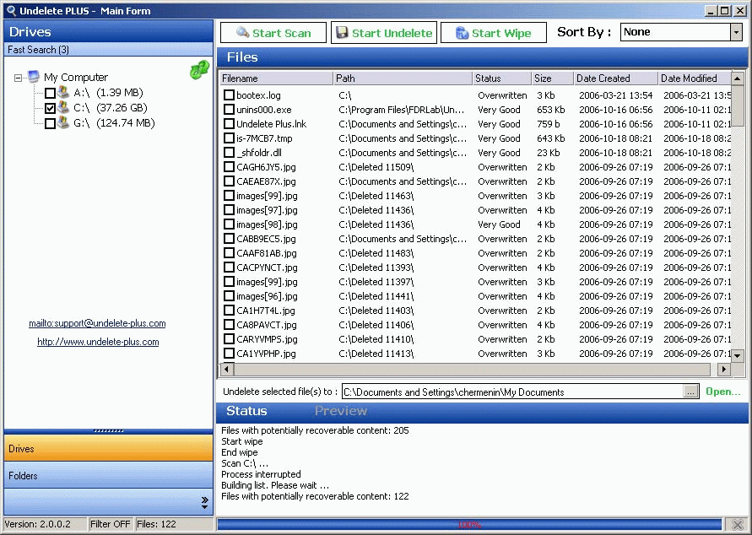Image resolution: width=752 pixels, height=535 pixels.
Task: Click Start Undelete button
Action: coord(384,33)
